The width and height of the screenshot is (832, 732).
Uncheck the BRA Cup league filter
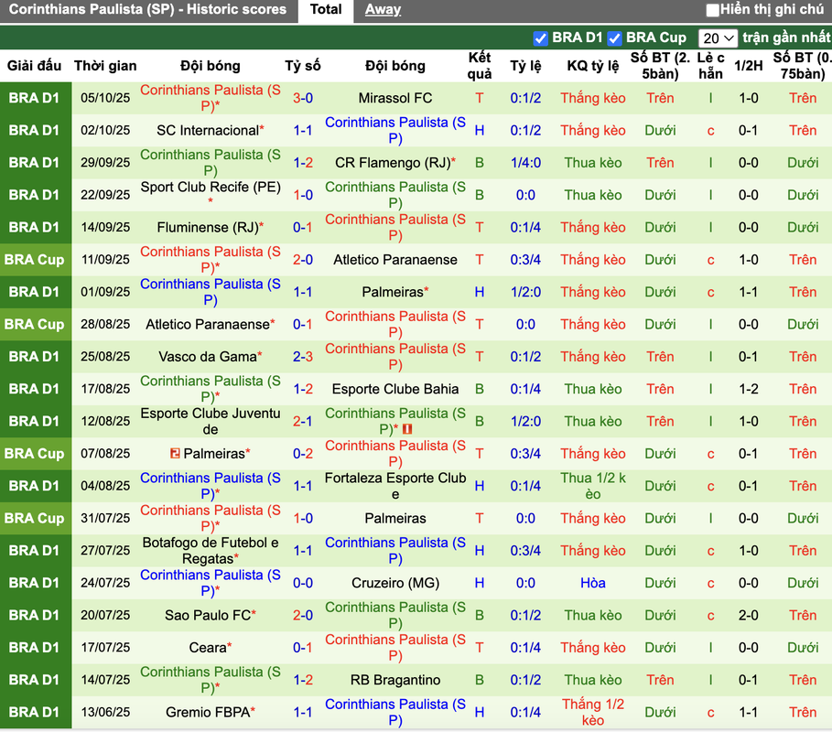(614, 38)
